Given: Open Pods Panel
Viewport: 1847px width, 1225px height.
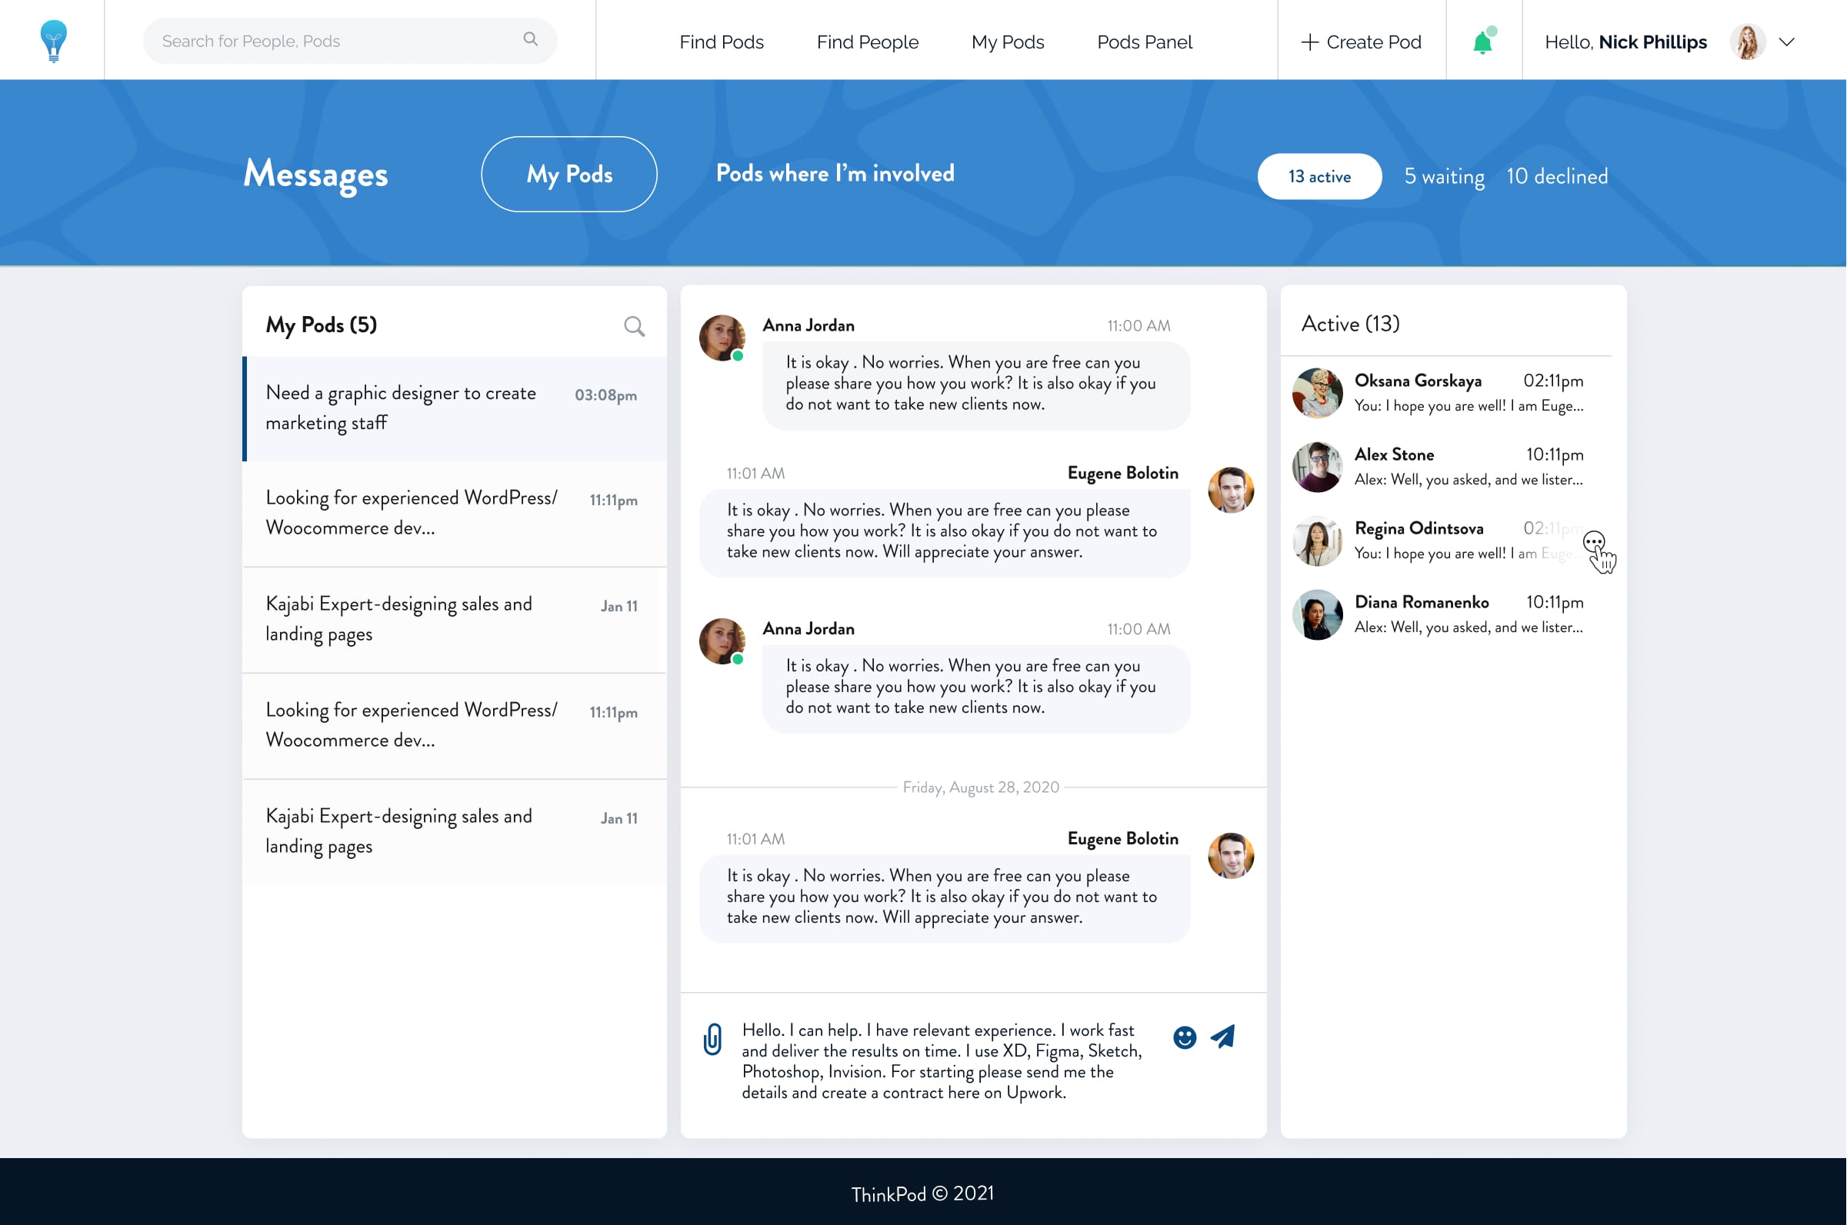Looking at the screenshot, I should tap(1144, 42).
